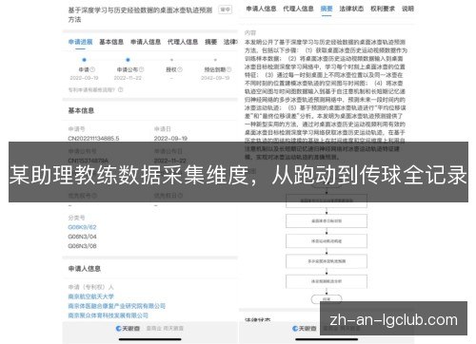This screenshot has height=344, width=476.
Task: Switch to 基本信息 tab on left screen
Action: click(111, 42)
